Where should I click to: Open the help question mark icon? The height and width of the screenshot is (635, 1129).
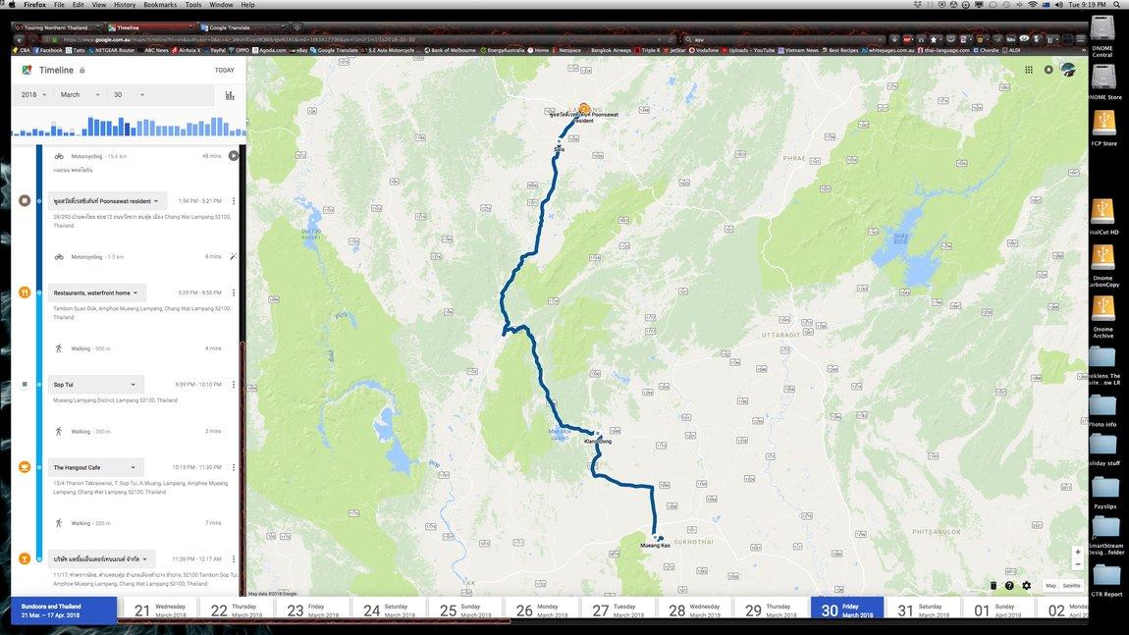pos(1009,586)
